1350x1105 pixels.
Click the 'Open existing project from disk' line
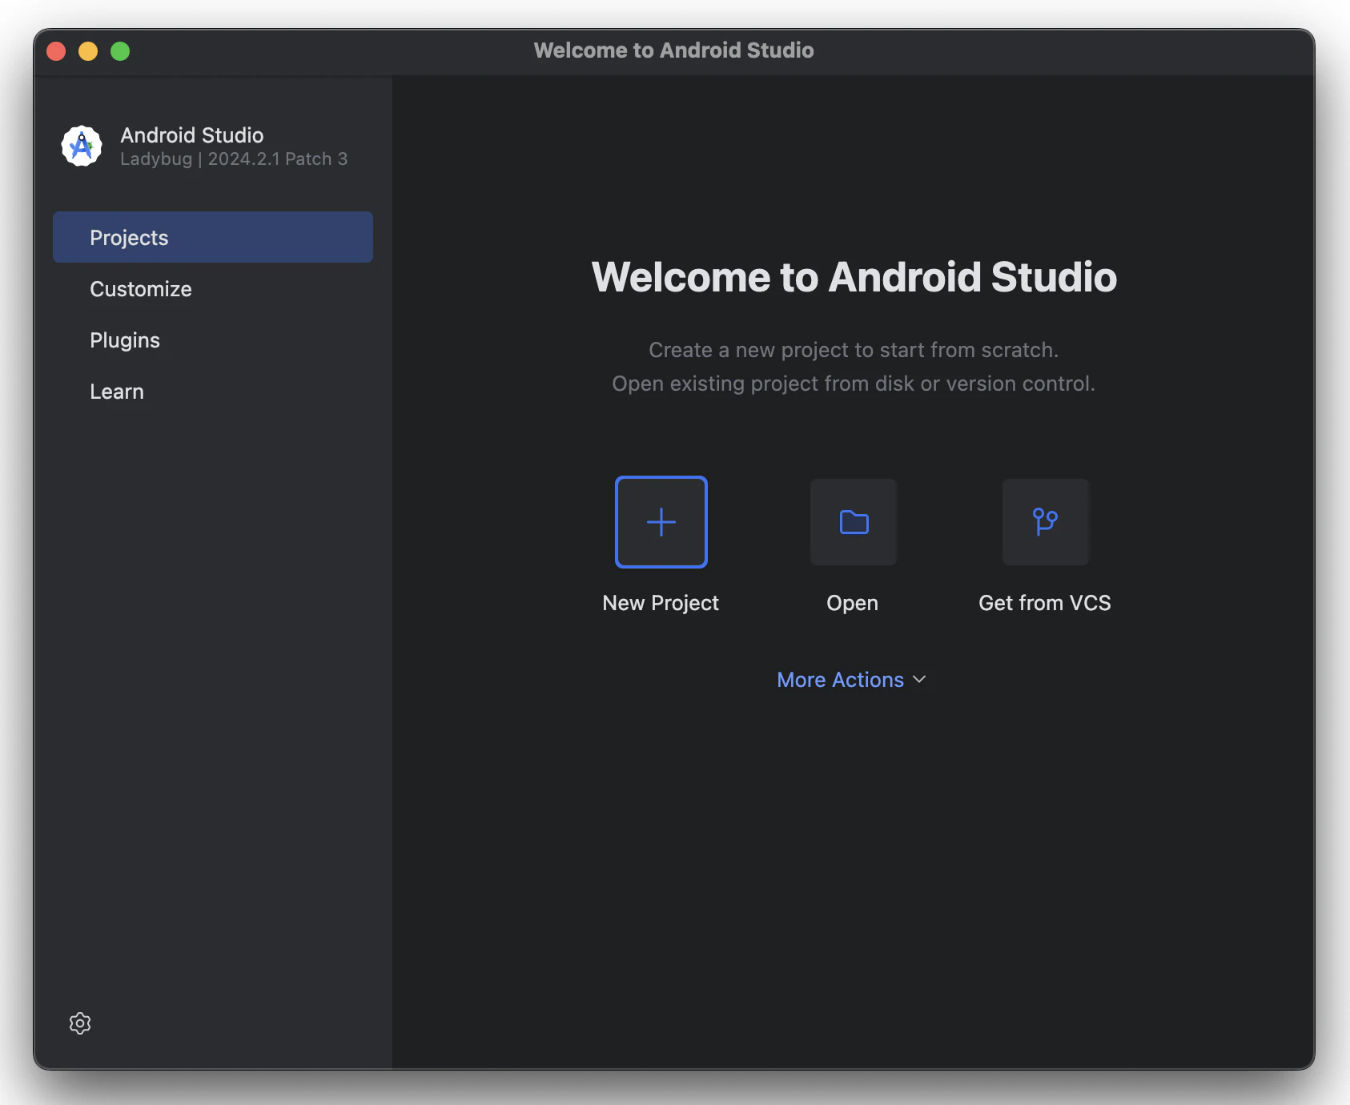[x=854, y=384]
